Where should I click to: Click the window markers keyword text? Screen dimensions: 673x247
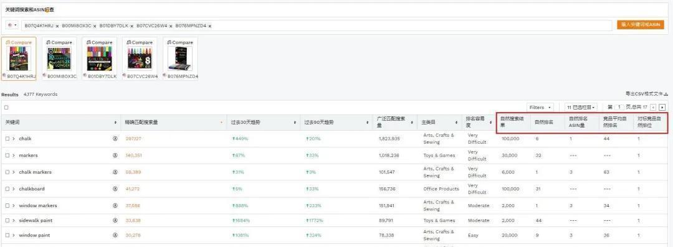(38, 205)
